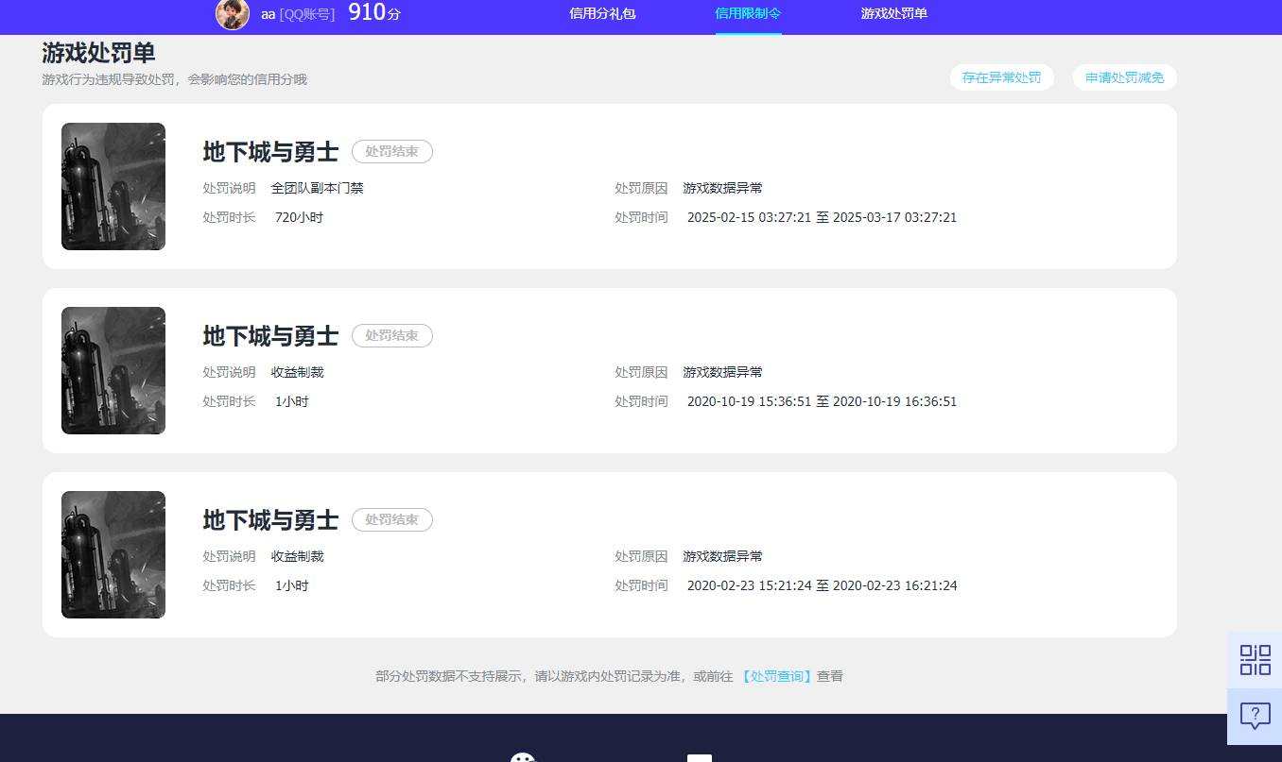This screenshot has width=1282, height=762.
Task: Click time range 2025-02-15 03:27:21 至 2025-03-17
Action: click(x=822, y=217)
